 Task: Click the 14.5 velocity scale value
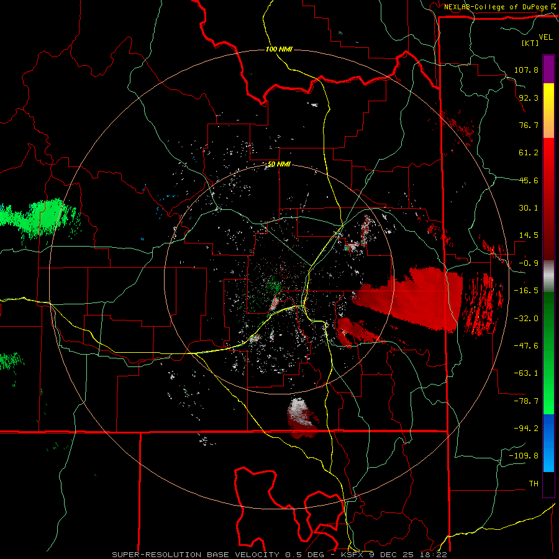529,235
